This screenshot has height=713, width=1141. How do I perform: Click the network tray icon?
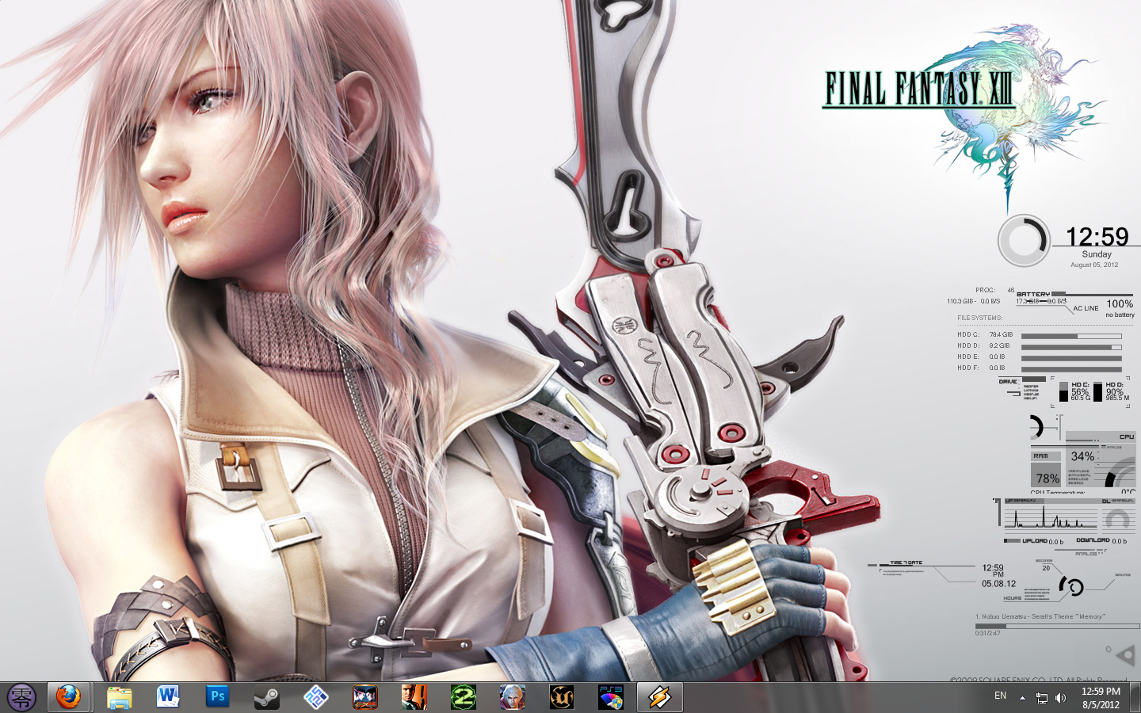tap(1042, 698)
